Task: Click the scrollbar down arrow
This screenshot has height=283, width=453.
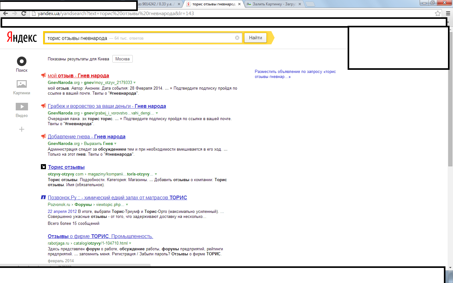Action: click(x=450, y=268)
